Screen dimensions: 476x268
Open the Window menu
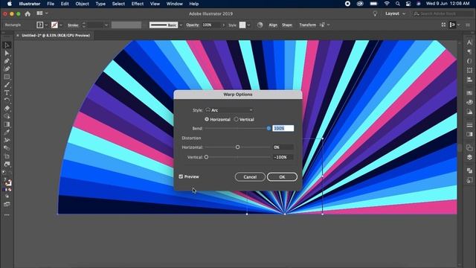(x=175, y=4)
